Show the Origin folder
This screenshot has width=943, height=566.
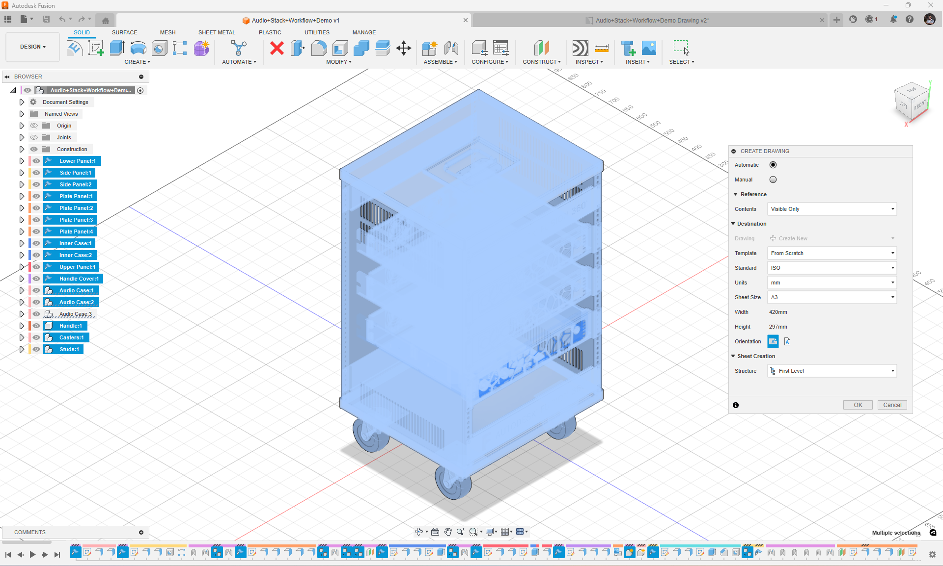tap(34, 126)
